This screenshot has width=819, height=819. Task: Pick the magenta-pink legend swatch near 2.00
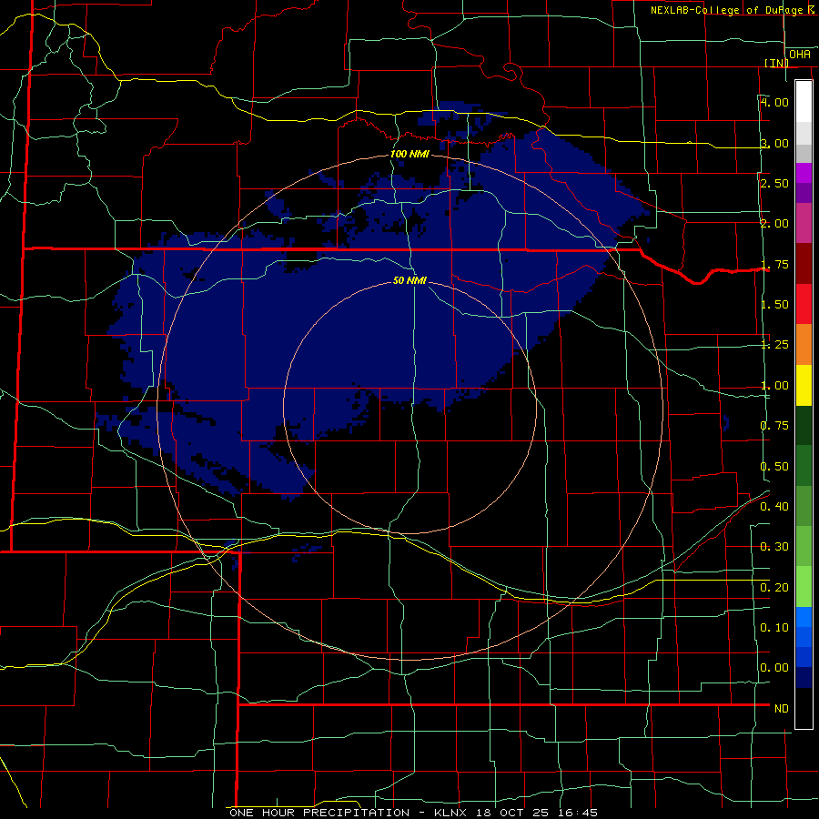[804, 223]
